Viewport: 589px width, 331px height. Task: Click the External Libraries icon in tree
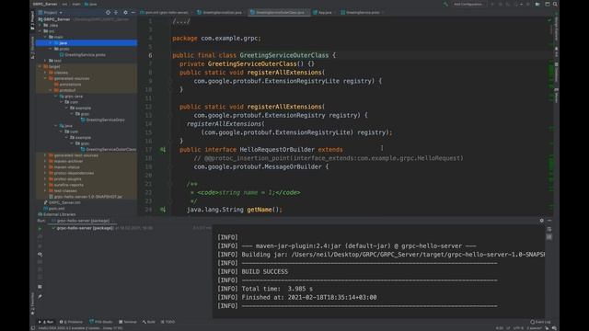[x=40, y=214]
